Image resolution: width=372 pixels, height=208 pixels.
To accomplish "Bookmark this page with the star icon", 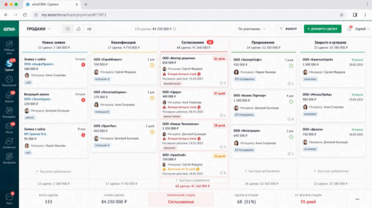I will coord(342,15).
